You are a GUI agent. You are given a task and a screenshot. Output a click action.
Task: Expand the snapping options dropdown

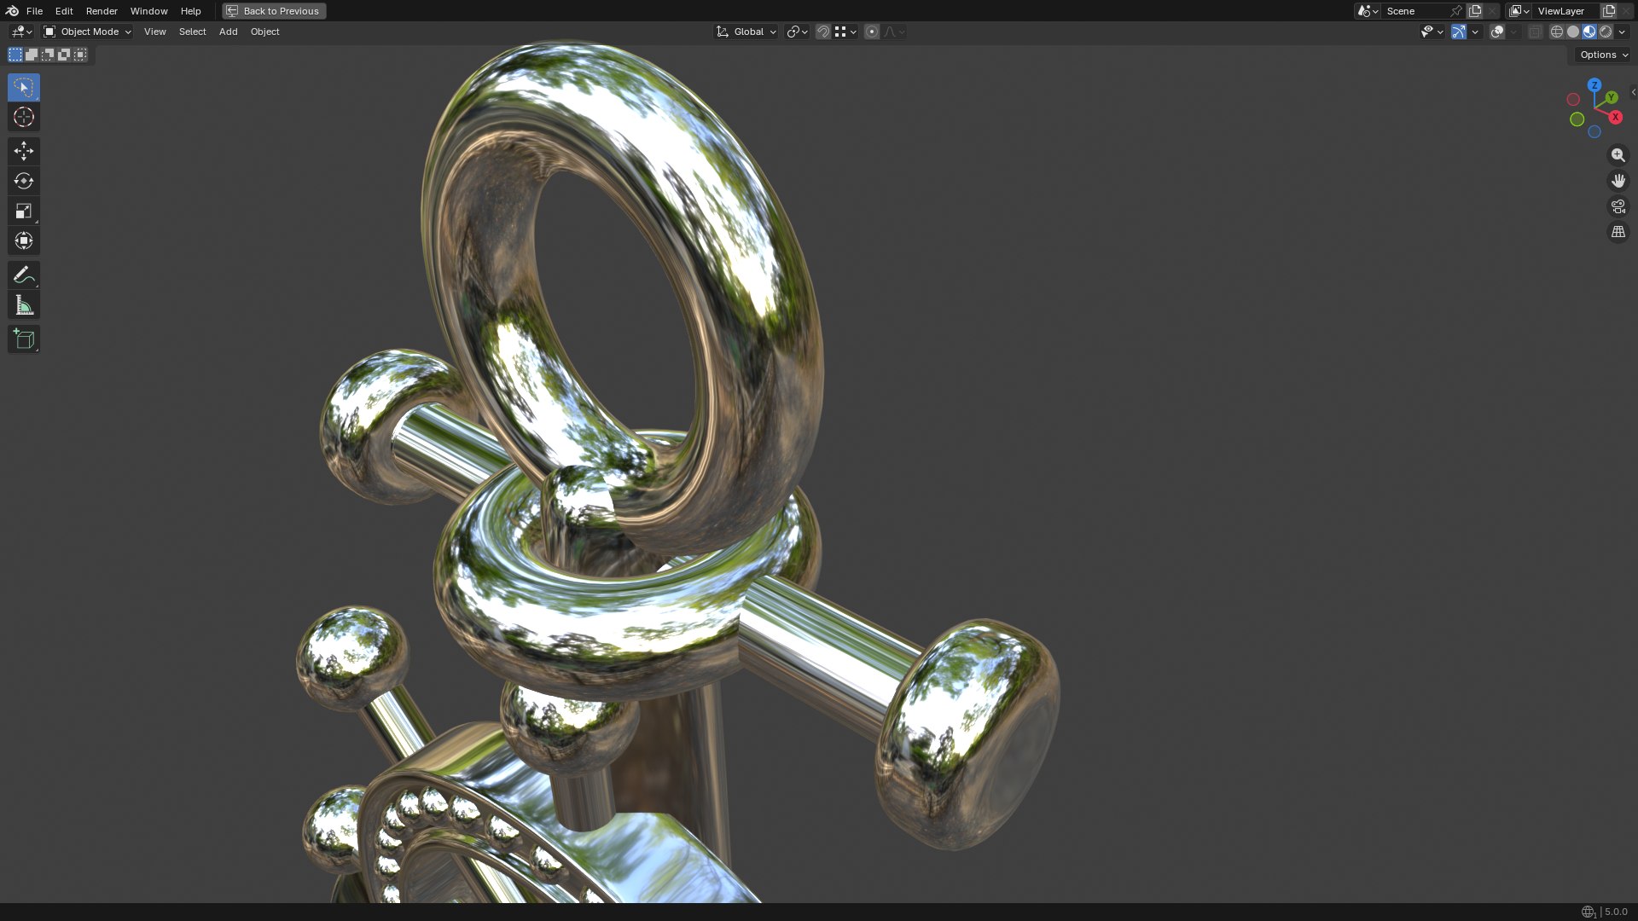(x=845, y=32)
